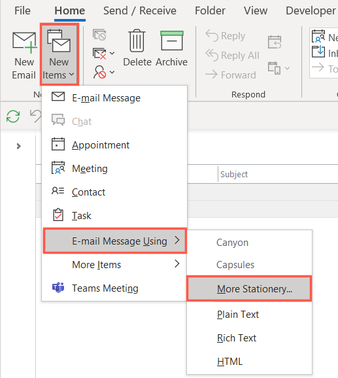338x378 pixels.
Task: Click Reply All in the Respond group
Action: 232,56
